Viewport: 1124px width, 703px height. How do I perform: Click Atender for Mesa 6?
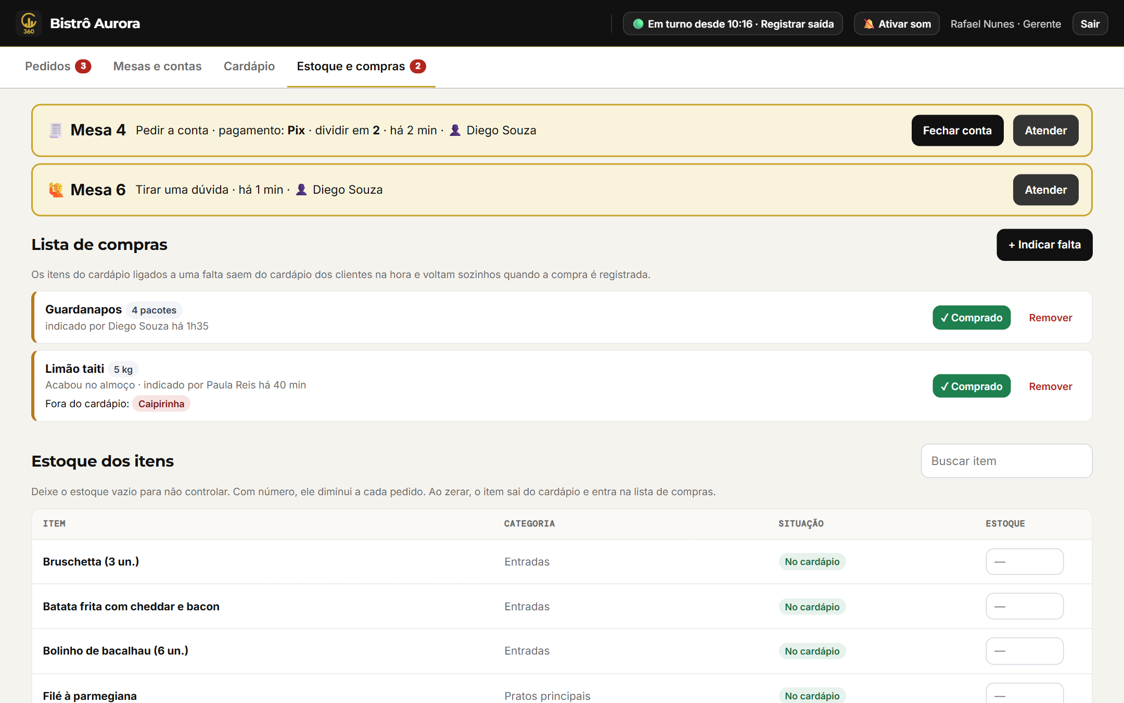[x=1045, y=190]
